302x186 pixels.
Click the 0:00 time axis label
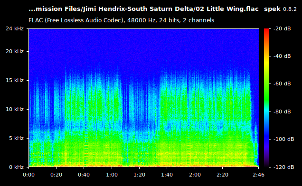(x=28, y=175)
